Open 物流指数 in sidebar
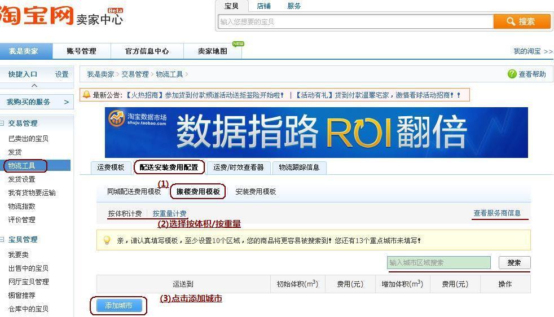Image resolution: width=554 pixels, height=317 pixels. [22, 206]
